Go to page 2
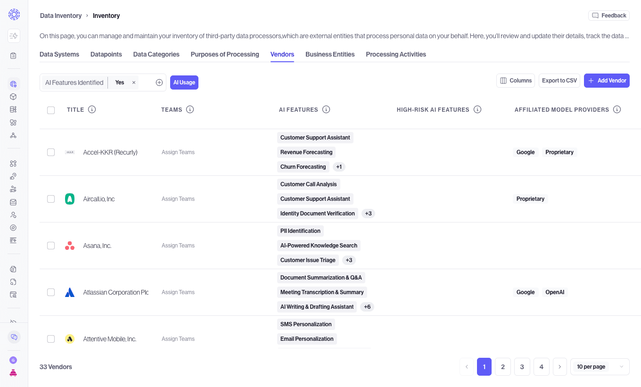 (503, 367)
